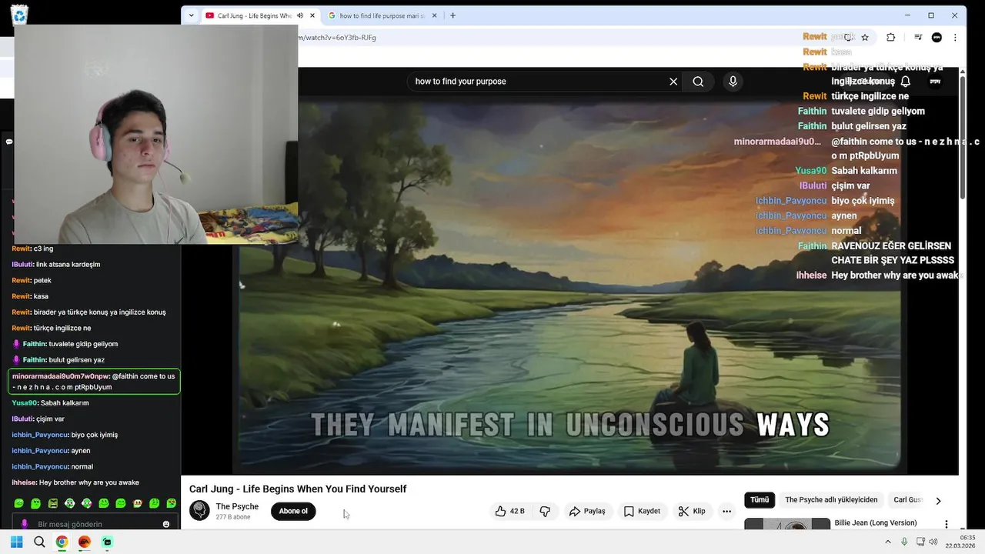This screenshot has height=554, width=985.
Task: Select the angry square-face emote
Action: (53, 503)
